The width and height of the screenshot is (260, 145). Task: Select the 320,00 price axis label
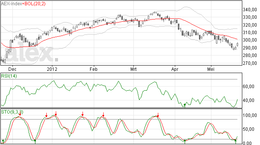(250, 25)
